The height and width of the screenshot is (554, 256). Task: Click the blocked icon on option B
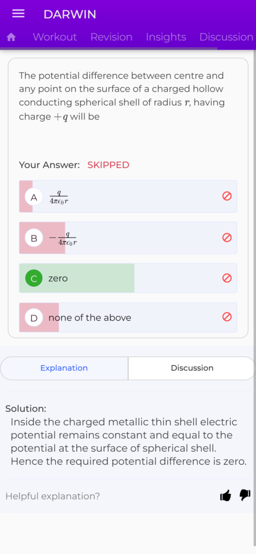227,238
